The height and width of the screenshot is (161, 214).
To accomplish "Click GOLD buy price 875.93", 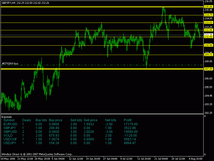I will [x=54, y=136].
